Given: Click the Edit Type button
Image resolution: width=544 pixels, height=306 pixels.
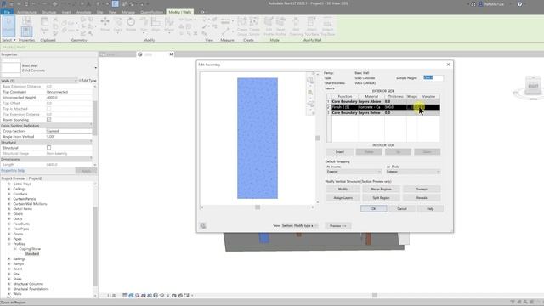Looking at the screenshot, I should 88,81.
